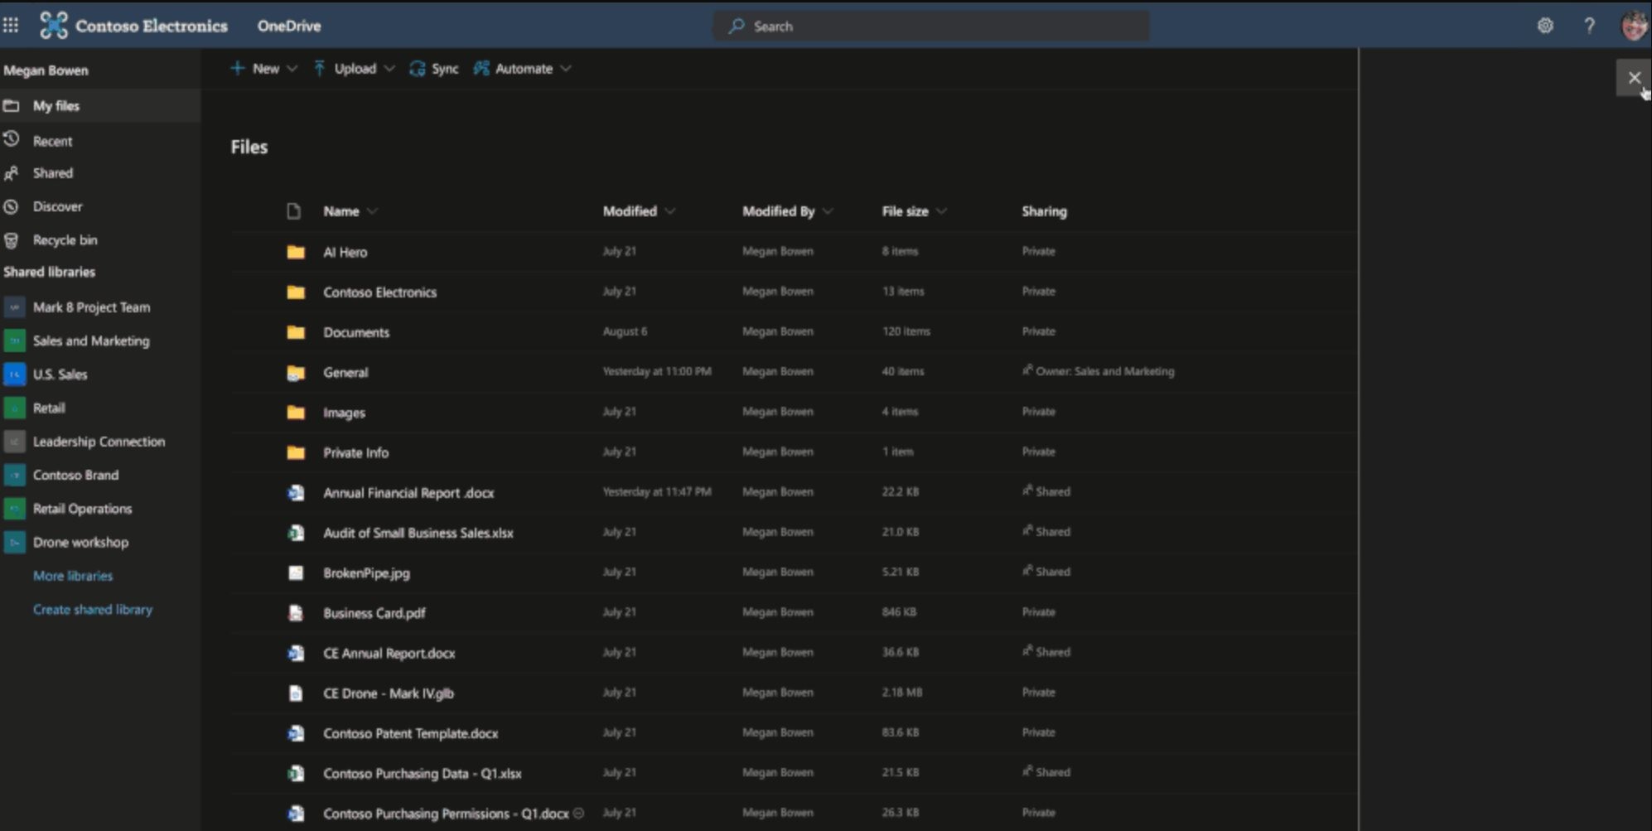
Task: Open the Modified By column dropdown
Action: (828, 211)
